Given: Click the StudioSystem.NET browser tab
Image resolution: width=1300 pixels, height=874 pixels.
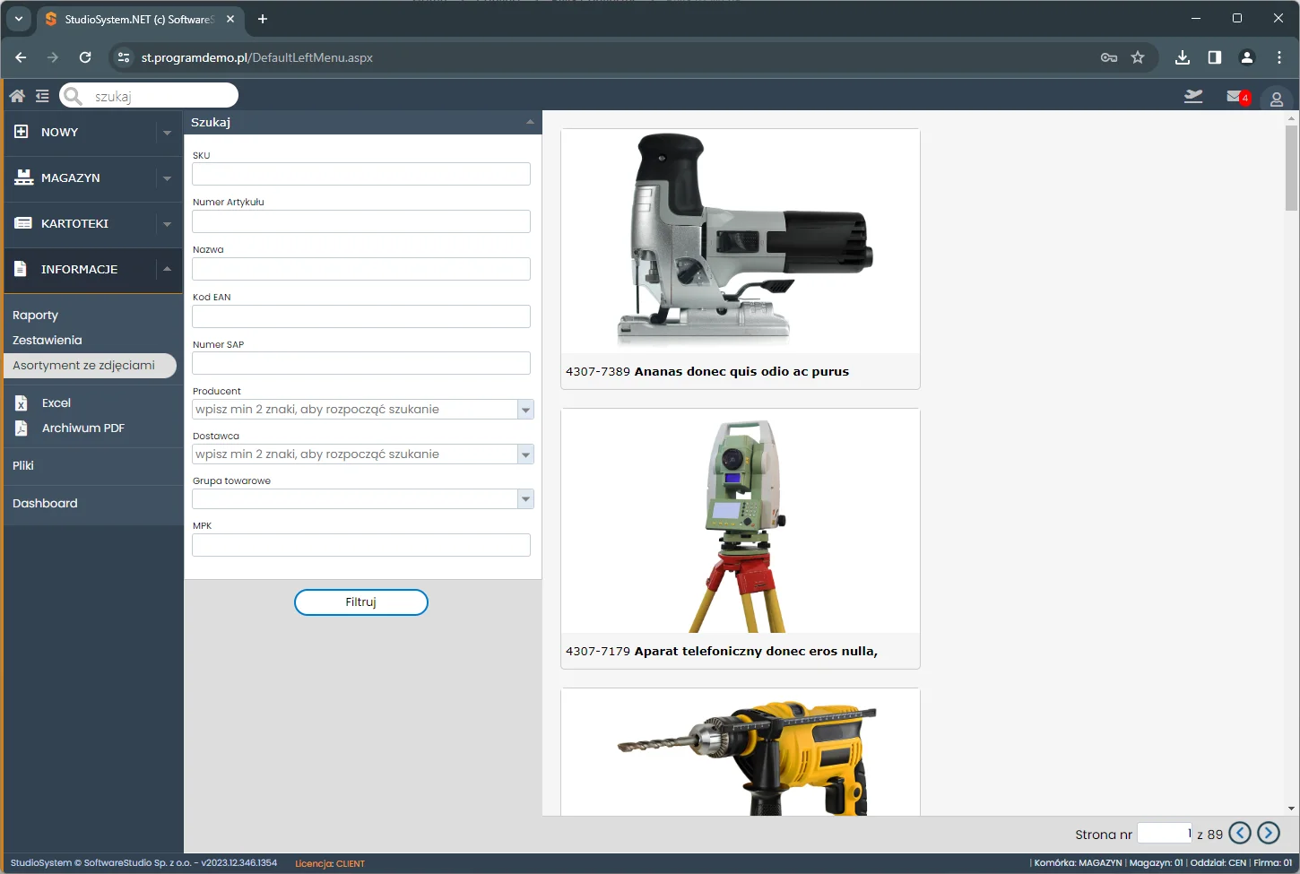Looking at the screenshot, I should pyautogui.click(x=139, y=19).
